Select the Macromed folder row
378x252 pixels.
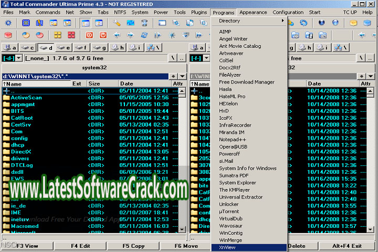coord(90,226)
